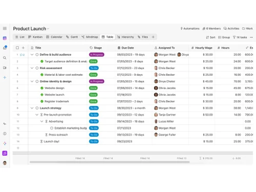Open Activities in the top bar
Image resolution: width=256 pixels, height=192 pixels.
(x=231, y=29)
